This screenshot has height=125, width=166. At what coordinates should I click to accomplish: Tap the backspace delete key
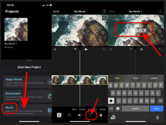pos(160,101)
